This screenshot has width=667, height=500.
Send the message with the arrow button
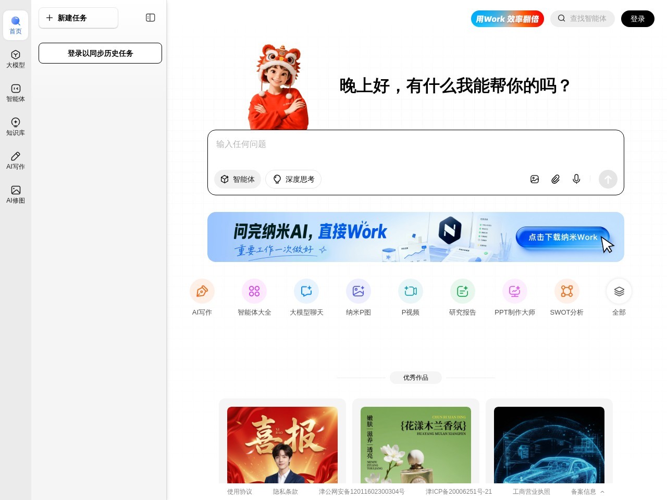click(x=608, y=179)
